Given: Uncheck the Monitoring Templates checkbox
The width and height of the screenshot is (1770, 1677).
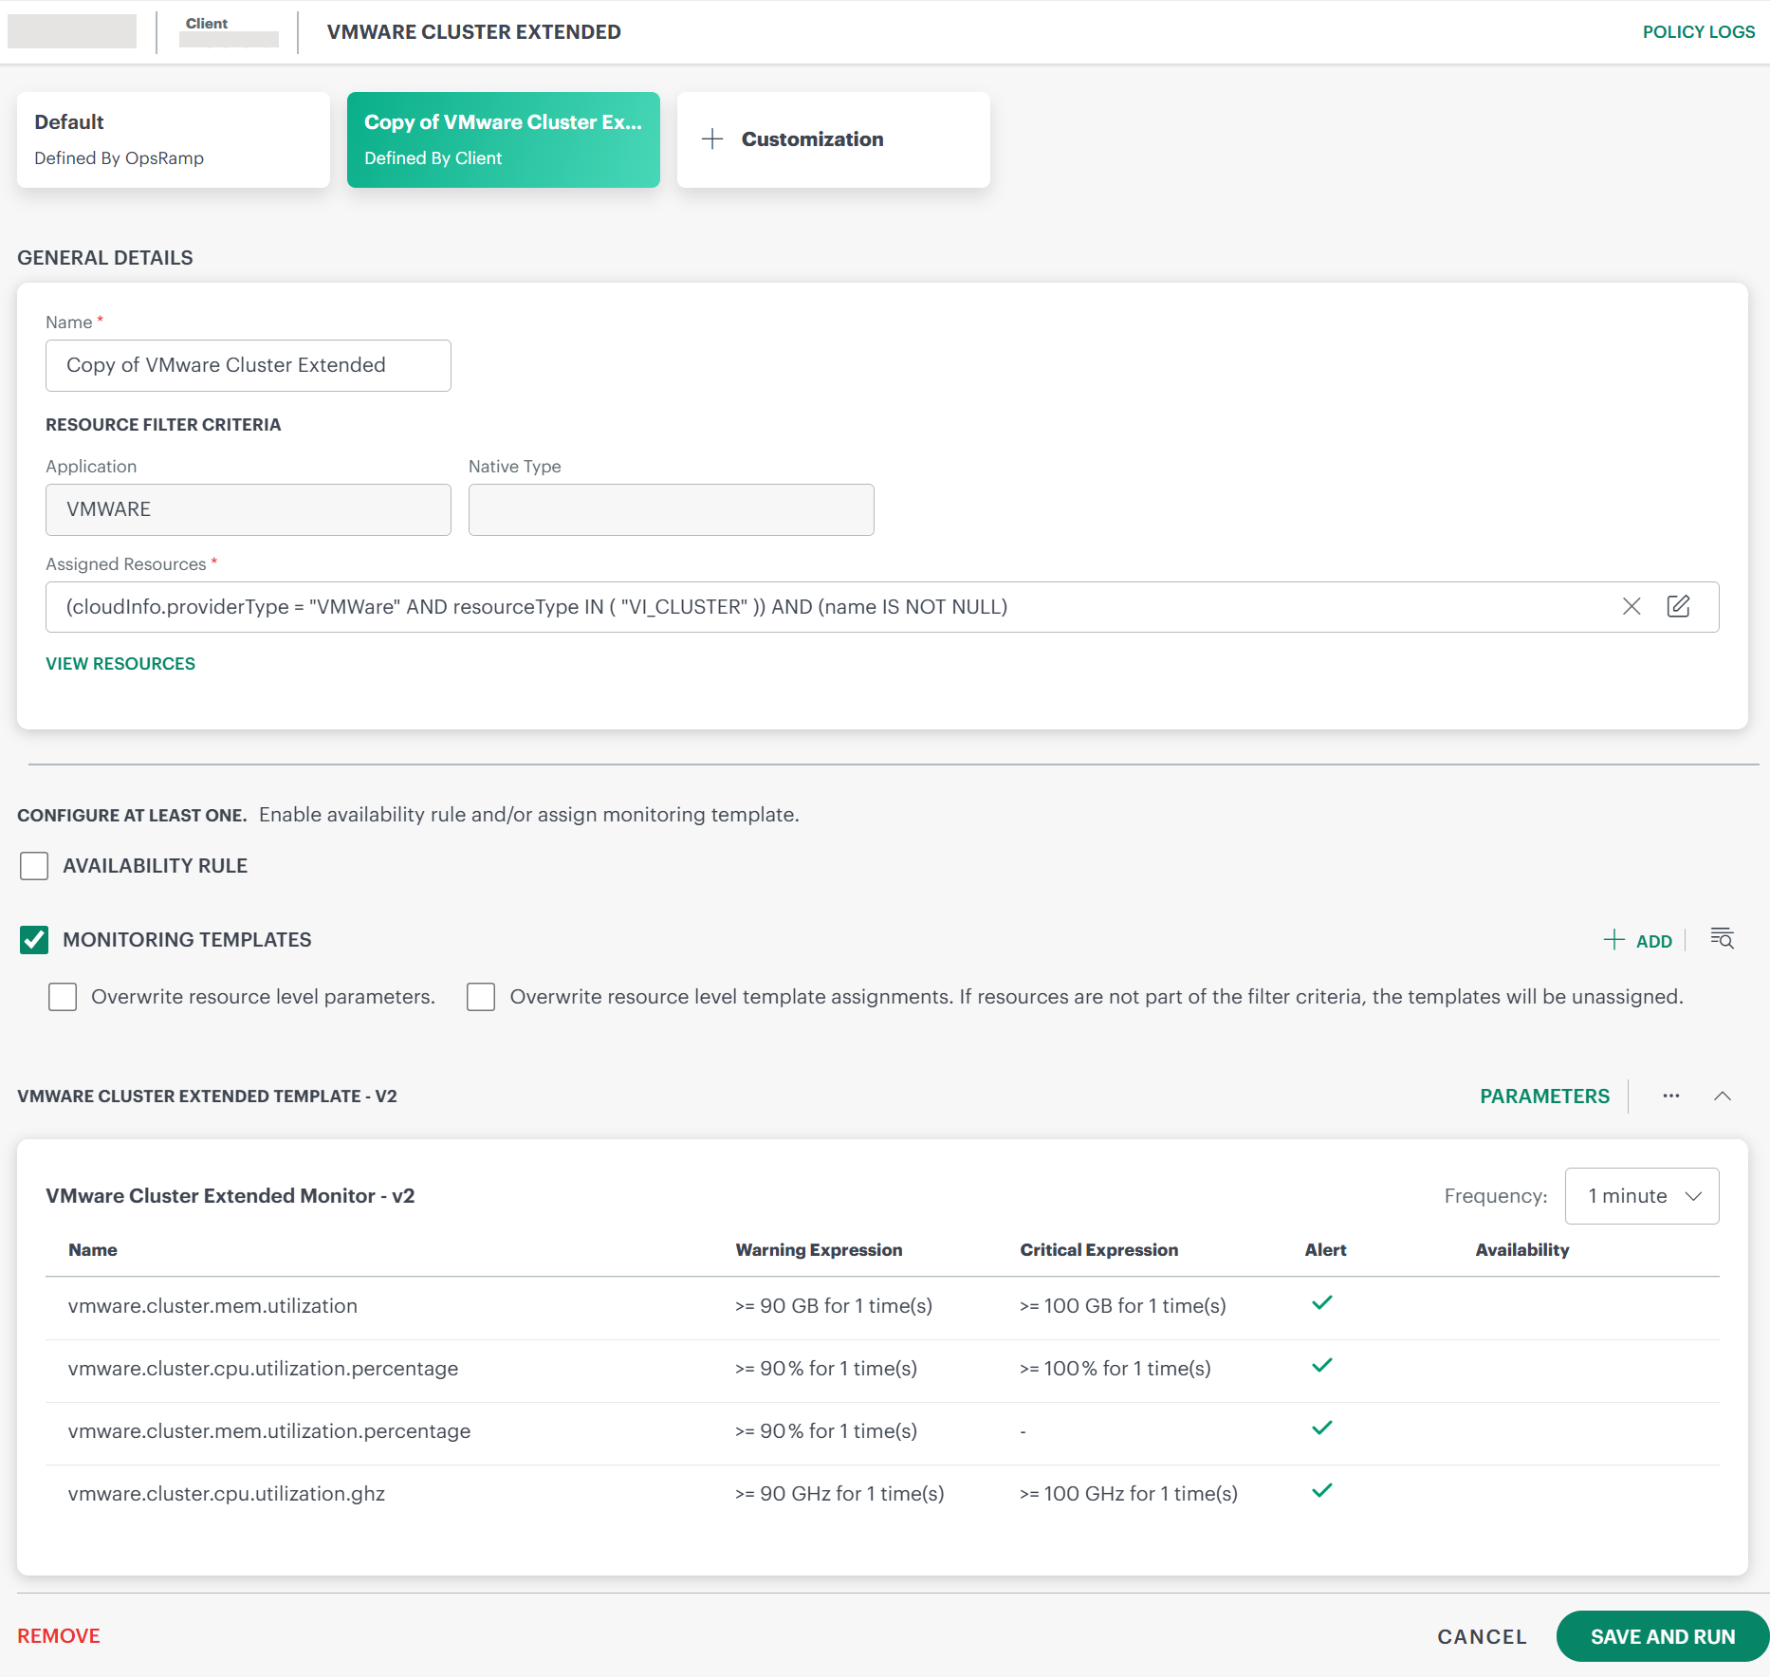Looking at the screenshot, I should 34,940.
